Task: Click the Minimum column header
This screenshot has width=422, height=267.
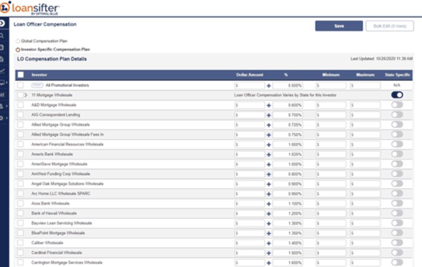Action: click(331, 75)
